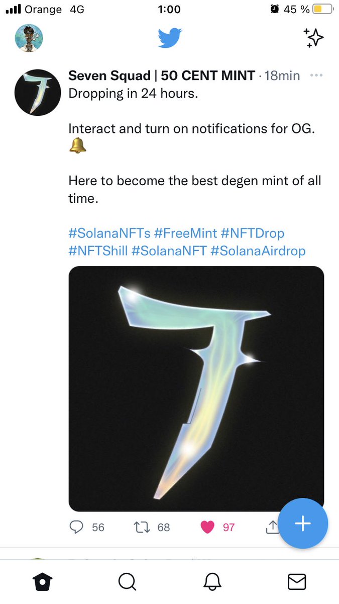Open the Search tab
Image resolution: width=339 pixels, height=604 pixels.
[x=127, y=582]
